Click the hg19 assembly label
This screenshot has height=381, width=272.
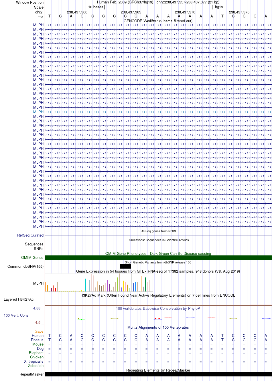pos(219,7)
